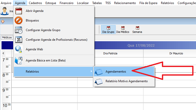
Task: Open the Estoque menu
Action: pos(51,3)
